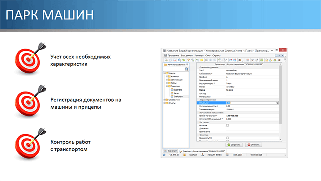Expand the 'Справочники' tree folder

pyautogui.click(x=164, y=100)
